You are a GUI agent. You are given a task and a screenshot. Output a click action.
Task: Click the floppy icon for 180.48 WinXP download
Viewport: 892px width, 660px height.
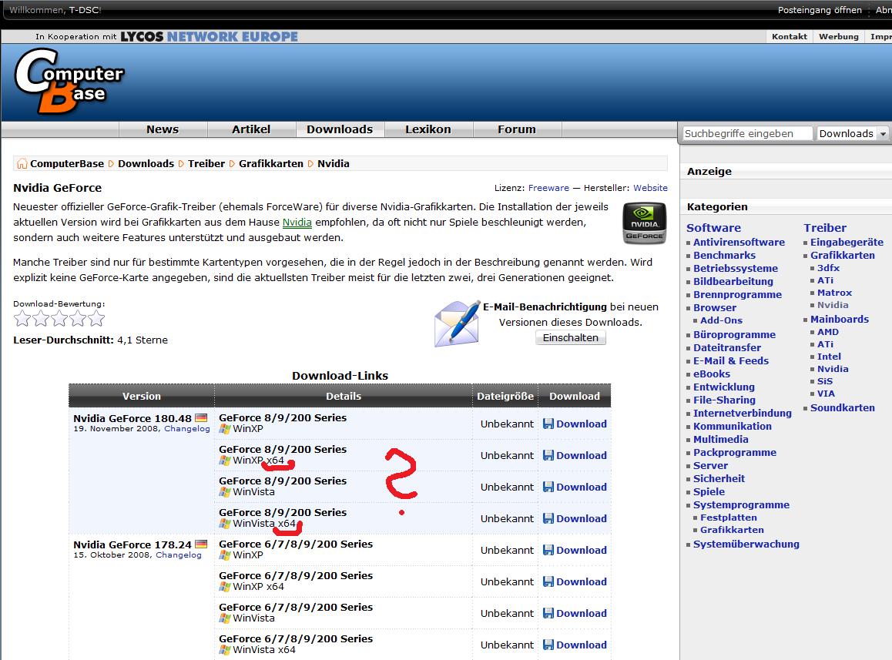tap(548, 424)
